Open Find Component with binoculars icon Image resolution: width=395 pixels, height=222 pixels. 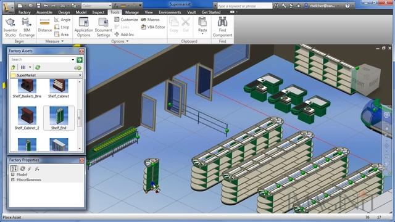click(x=222, y=27)
